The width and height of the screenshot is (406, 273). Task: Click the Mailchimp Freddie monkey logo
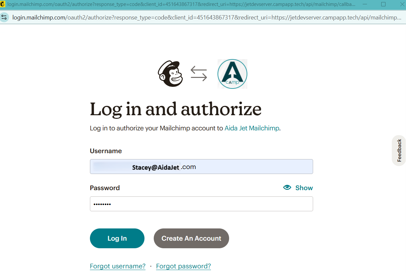point(170,74)
